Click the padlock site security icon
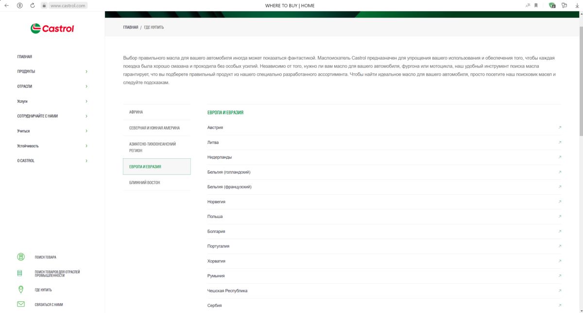Viewport: 583px width, 313px height. click(x=44, y=5)
